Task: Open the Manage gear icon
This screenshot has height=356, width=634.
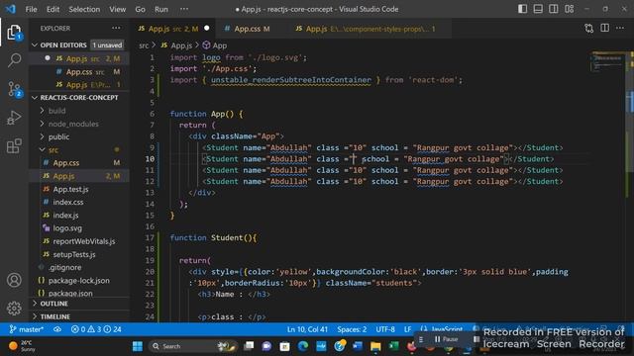Action: click(14, 309)
